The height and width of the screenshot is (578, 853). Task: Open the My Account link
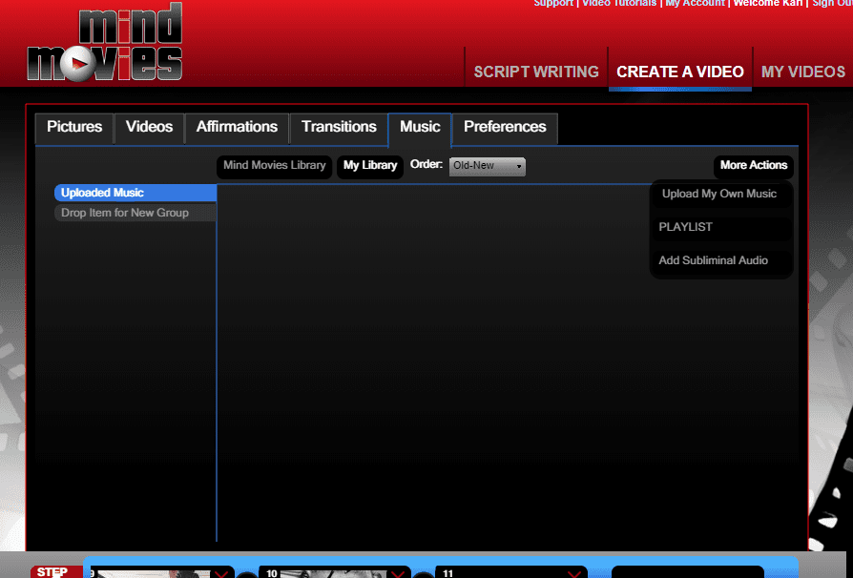click(695, 3)
